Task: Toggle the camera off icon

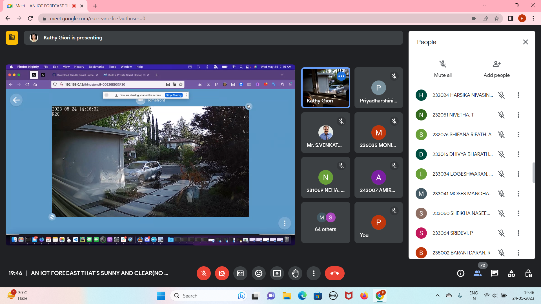Action: pyautogui.click(x=222, y=273)
